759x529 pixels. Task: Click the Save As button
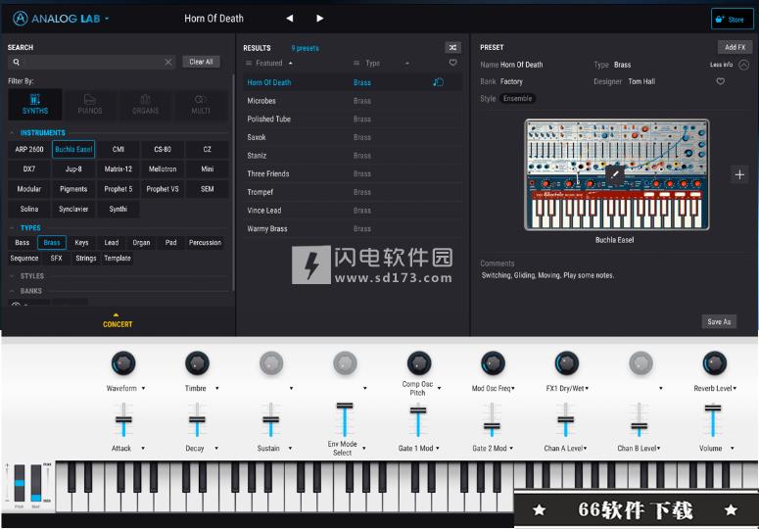pyautogui.click(x=719, y=321)
